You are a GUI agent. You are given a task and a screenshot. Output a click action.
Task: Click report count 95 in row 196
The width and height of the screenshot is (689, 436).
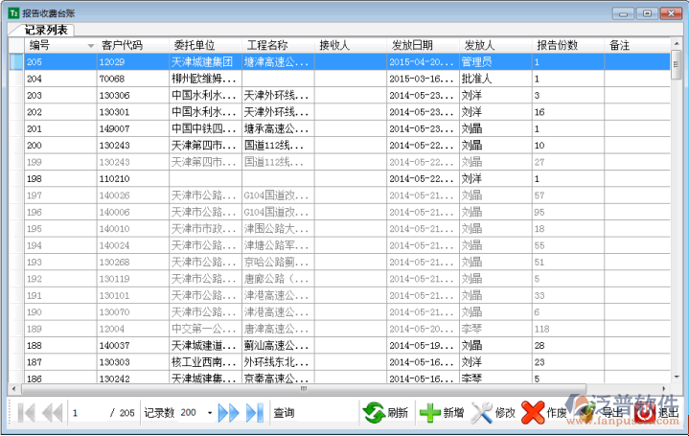[x=540, y=213]
